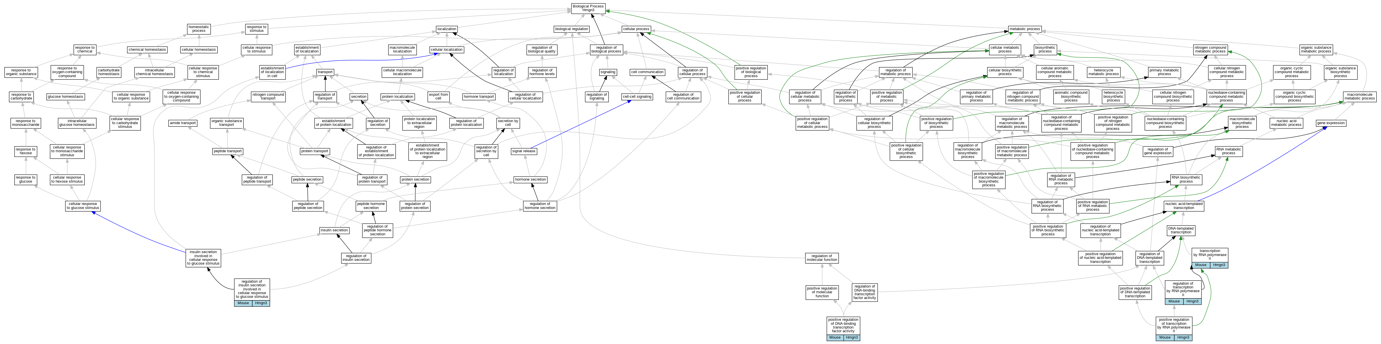Click the 'establishment of localization in cell' node
1381x344 pixels.
coord(272,72)
